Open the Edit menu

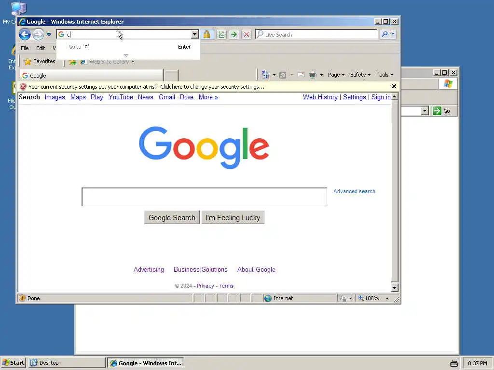point(41,48)
